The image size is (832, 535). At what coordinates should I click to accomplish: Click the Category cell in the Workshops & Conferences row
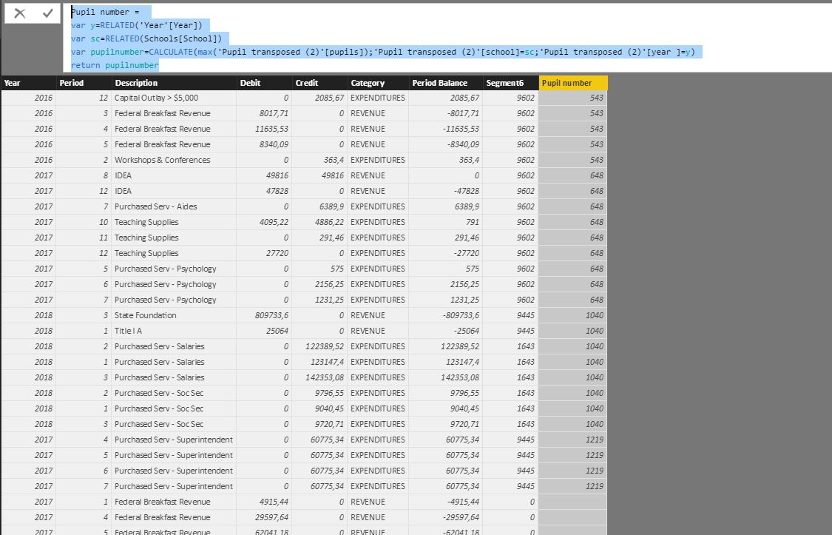point(378,160)
